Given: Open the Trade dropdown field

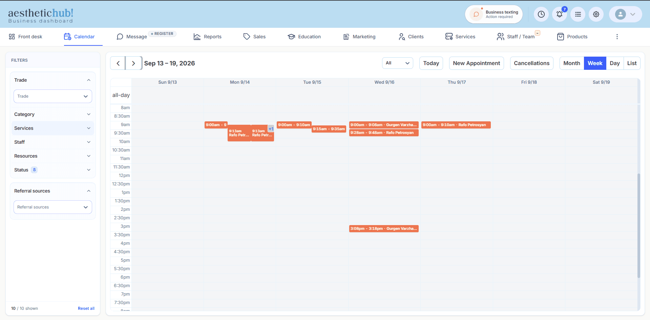Looking at the screenshot, I should point(53,96).
